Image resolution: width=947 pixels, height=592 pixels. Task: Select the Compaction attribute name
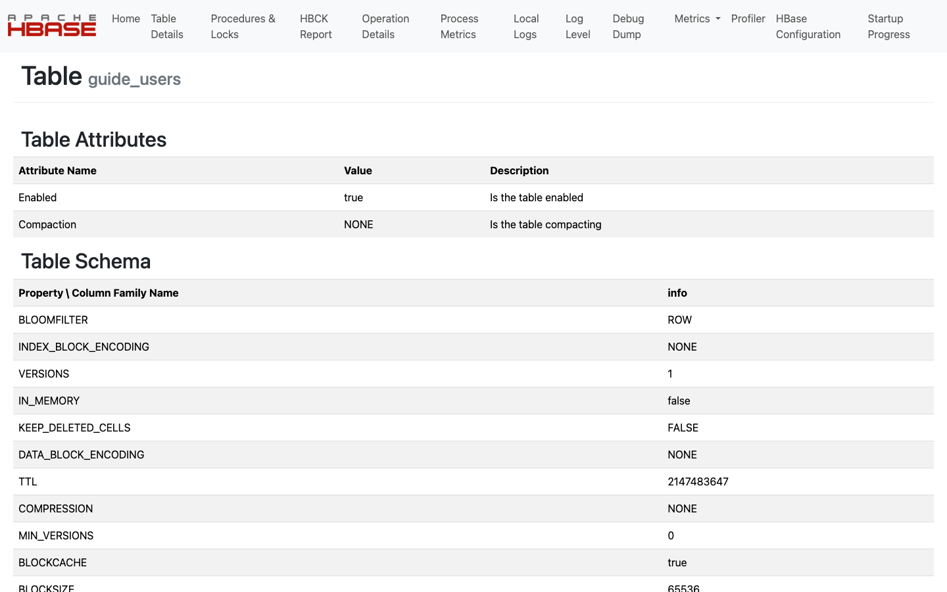[47, 224]
